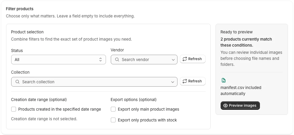Click the 'Ready to preview' text
294x135 pixels.
tap(236, 32)
